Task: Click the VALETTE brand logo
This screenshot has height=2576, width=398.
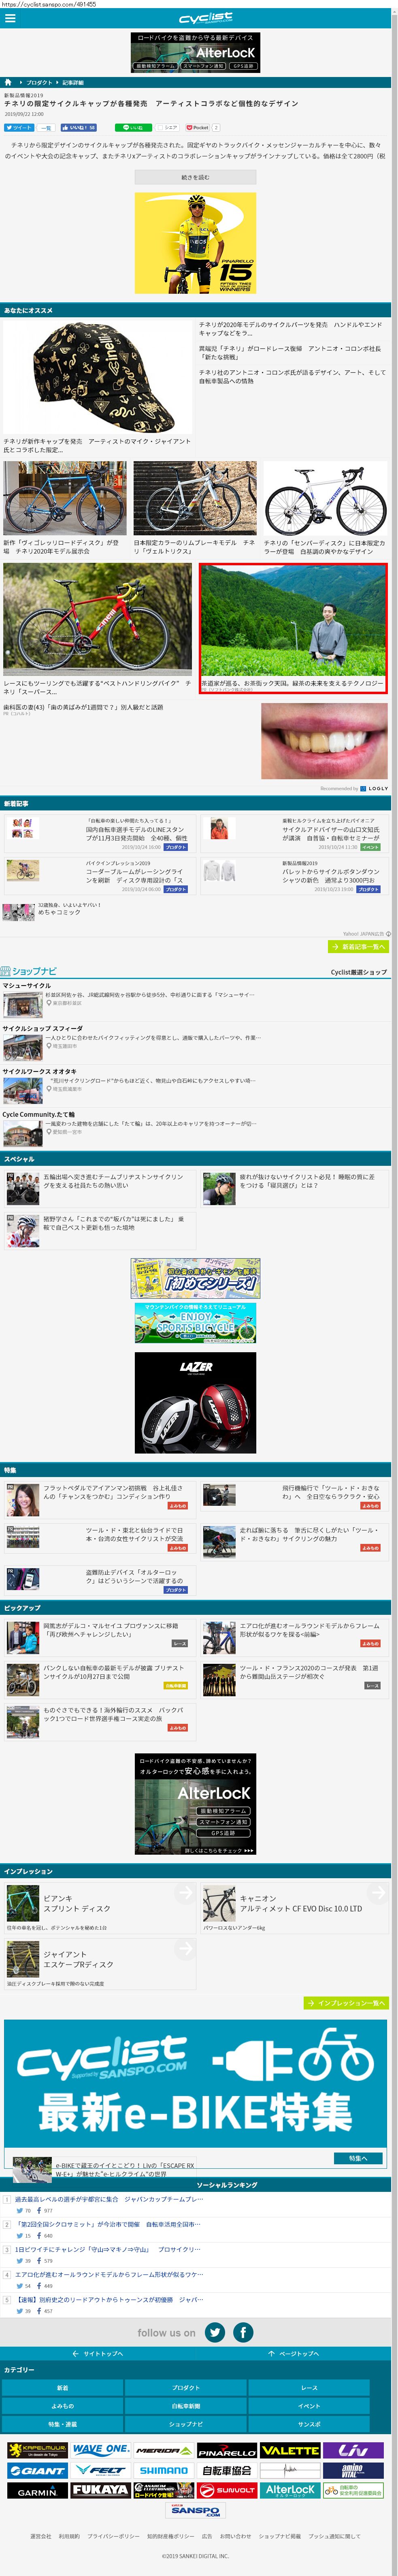Action: [x=290, y=2450]
